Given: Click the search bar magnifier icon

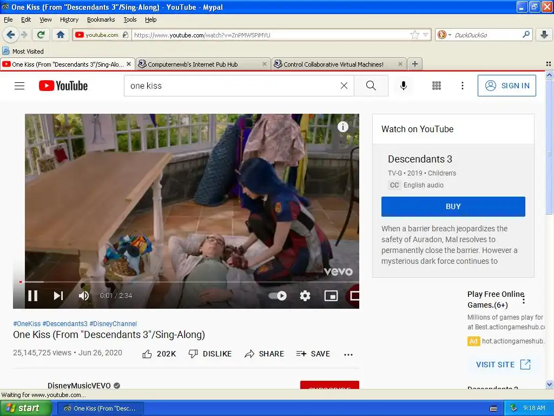Looking at the screenshot, I should 526,35.
